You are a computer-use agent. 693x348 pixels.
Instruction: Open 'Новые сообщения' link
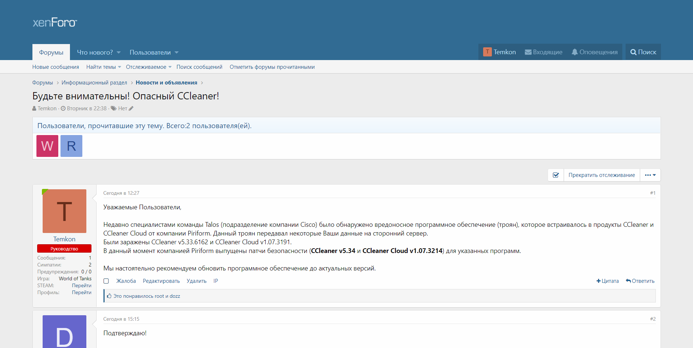pyautogui.click(x=56, y=67)
